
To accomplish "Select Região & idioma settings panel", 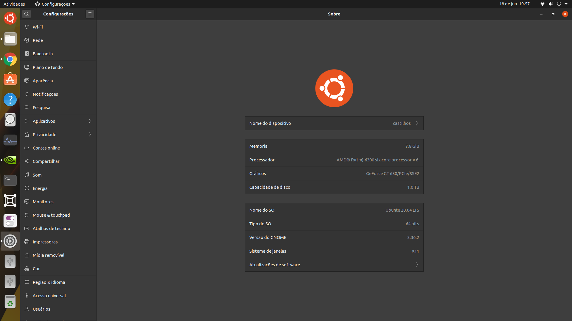I will 49,282.
